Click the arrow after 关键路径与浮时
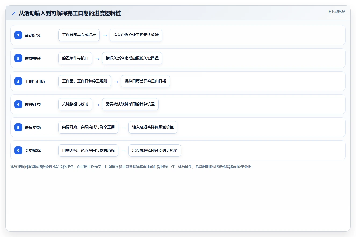 tap(97, 105)
